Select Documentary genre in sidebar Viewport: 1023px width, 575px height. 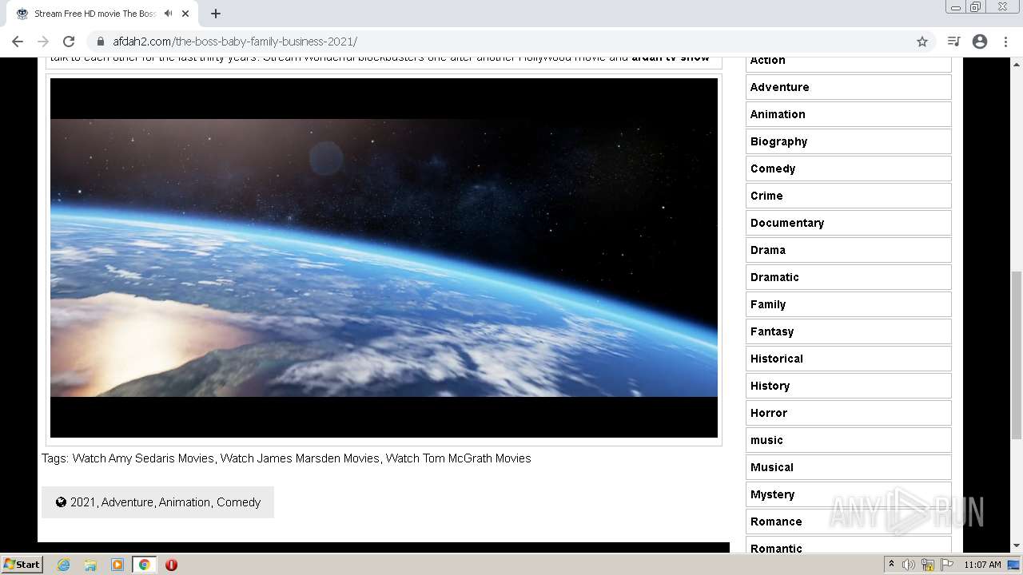click(x=848, y=223)
